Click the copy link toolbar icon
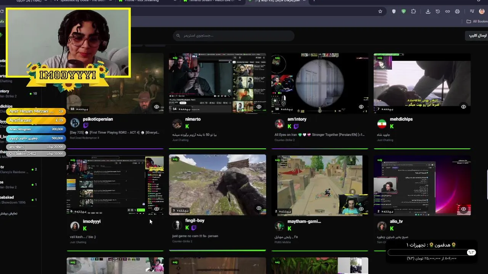This screenshot has width=488, height=274. tap(448, 11)
